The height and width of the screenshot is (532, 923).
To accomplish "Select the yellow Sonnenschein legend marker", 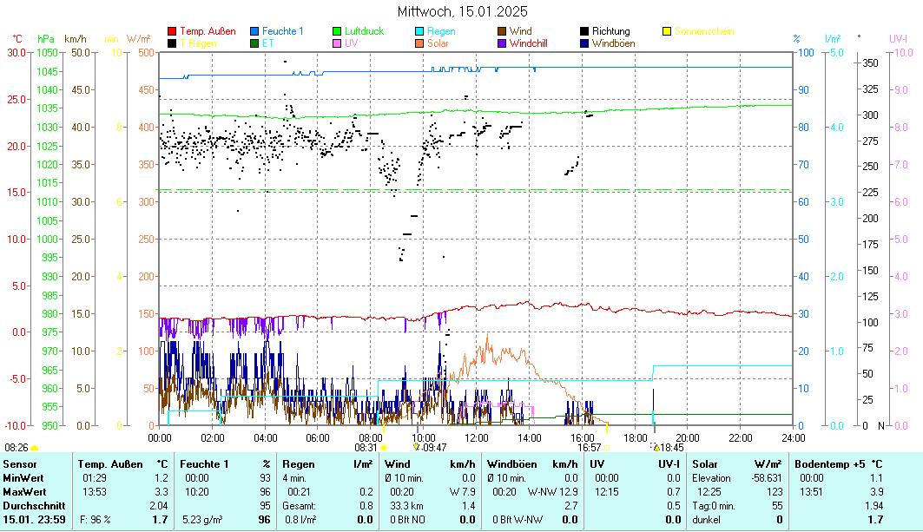I will click(668, 32).
